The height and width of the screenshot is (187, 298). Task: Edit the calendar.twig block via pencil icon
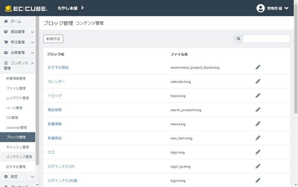coord(258,81)
